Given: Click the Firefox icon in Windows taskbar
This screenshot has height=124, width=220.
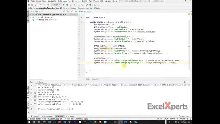Looking at the screenshot, I should pyautogui.click(x=59, y=122).
